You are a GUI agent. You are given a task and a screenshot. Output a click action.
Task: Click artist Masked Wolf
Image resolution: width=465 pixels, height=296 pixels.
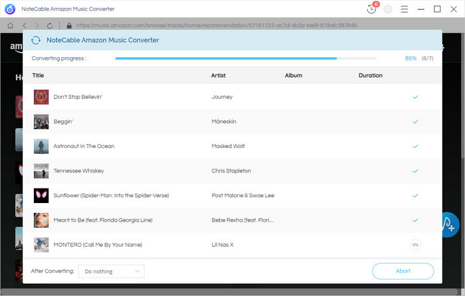[x=228, y=146]
